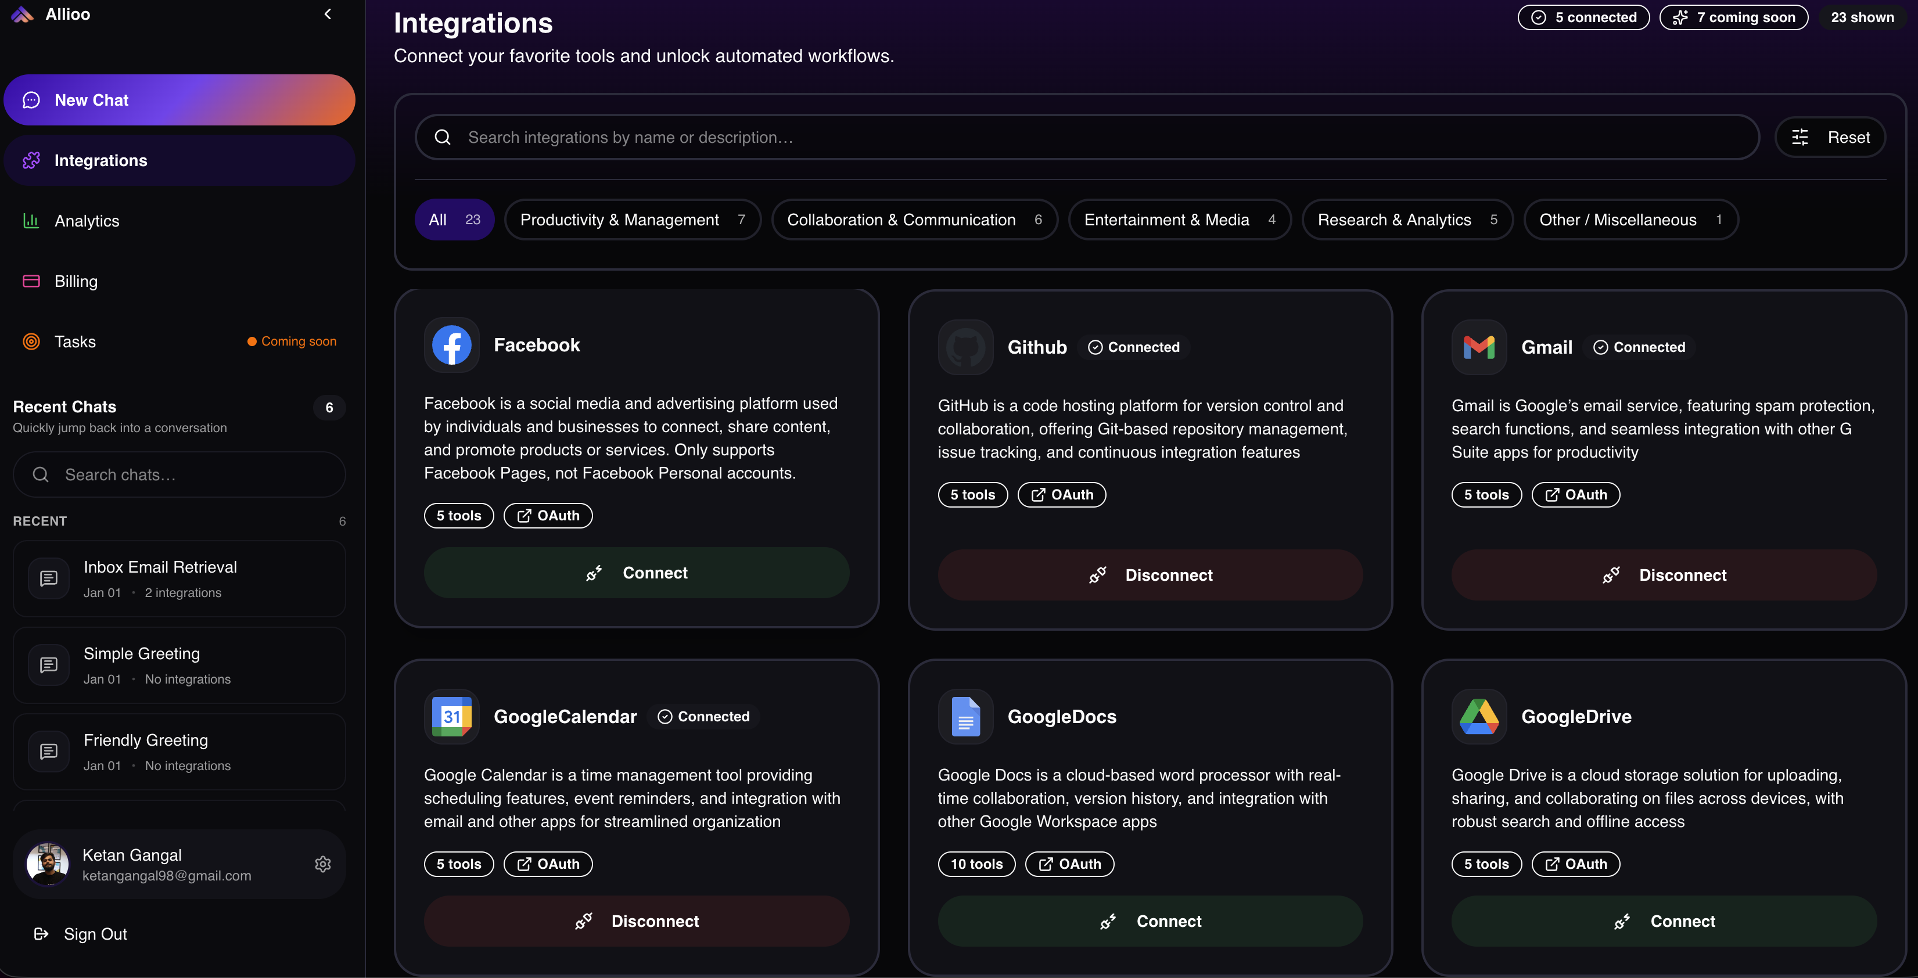Click the Facebook logo icon

pos(451,346)
